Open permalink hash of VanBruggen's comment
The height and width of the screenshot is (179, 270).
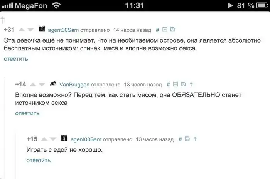(168, 85)
